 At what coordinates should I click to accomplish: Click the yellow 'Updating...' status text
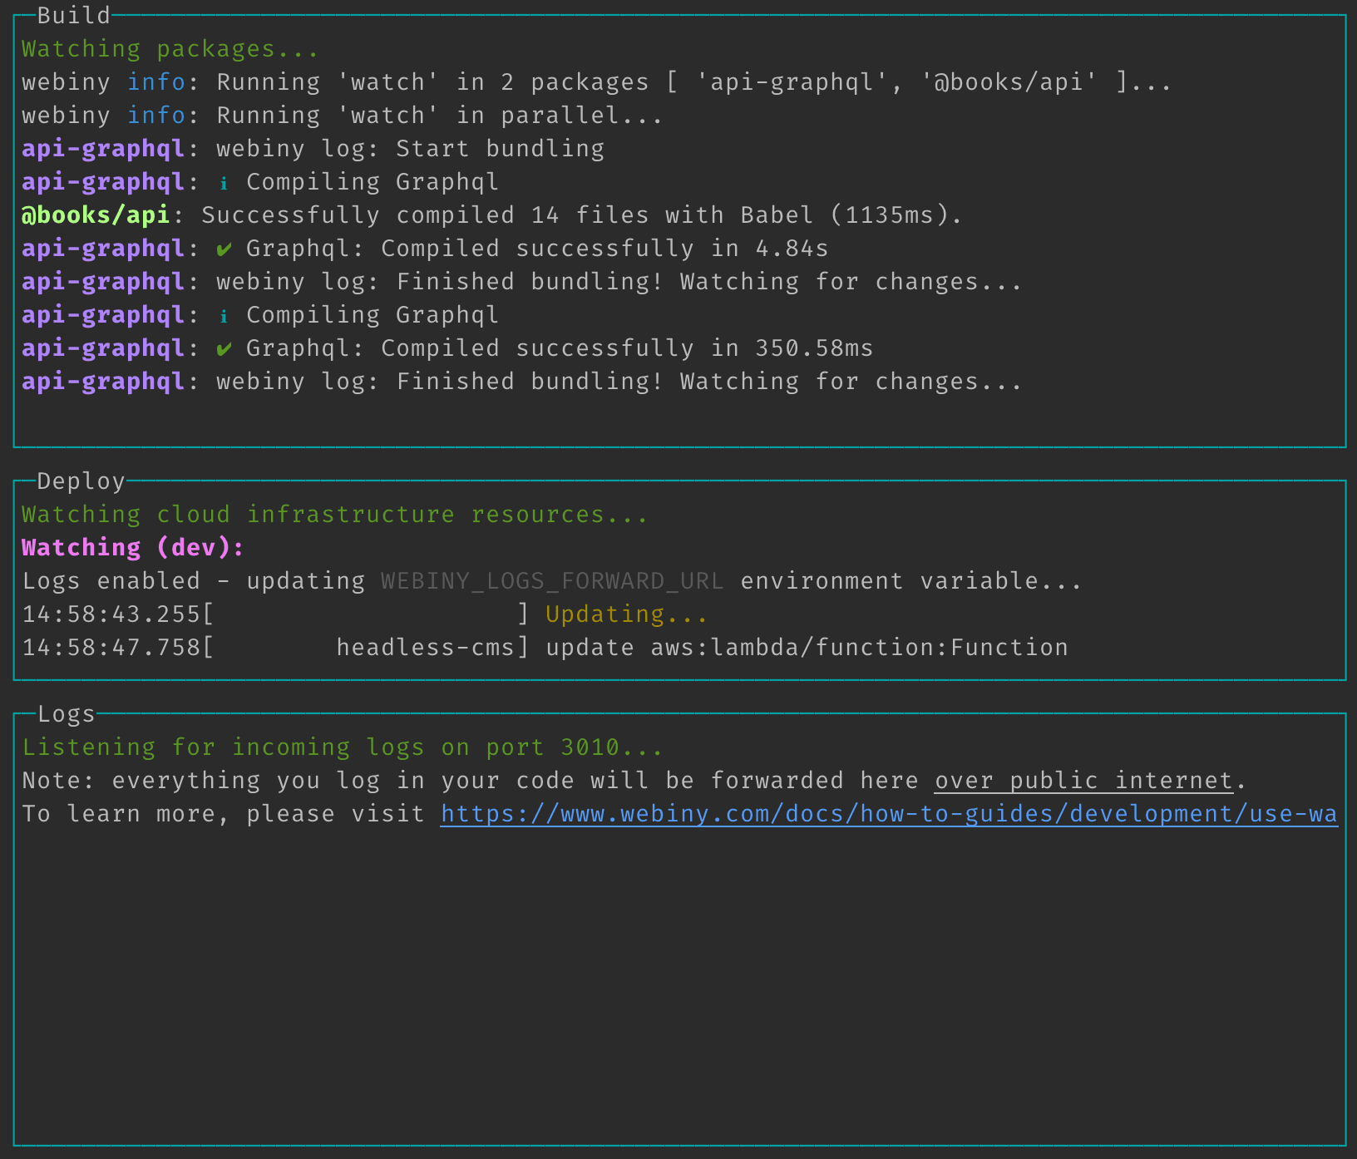click(x=626, y=614)
